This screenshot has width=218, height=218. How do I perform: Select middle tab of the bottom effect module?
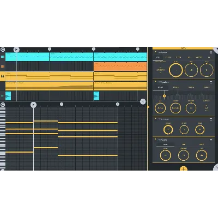(x=184, y=144)
